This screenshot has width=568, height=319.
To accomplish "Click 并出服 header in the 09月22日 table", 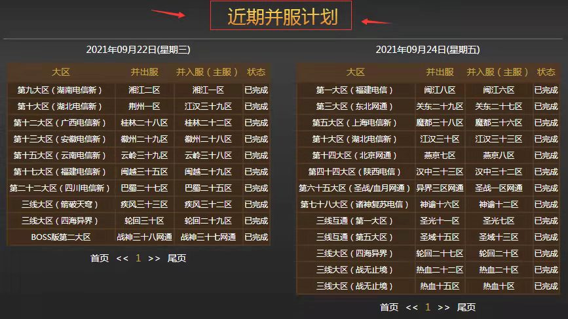I will point(145,73).
